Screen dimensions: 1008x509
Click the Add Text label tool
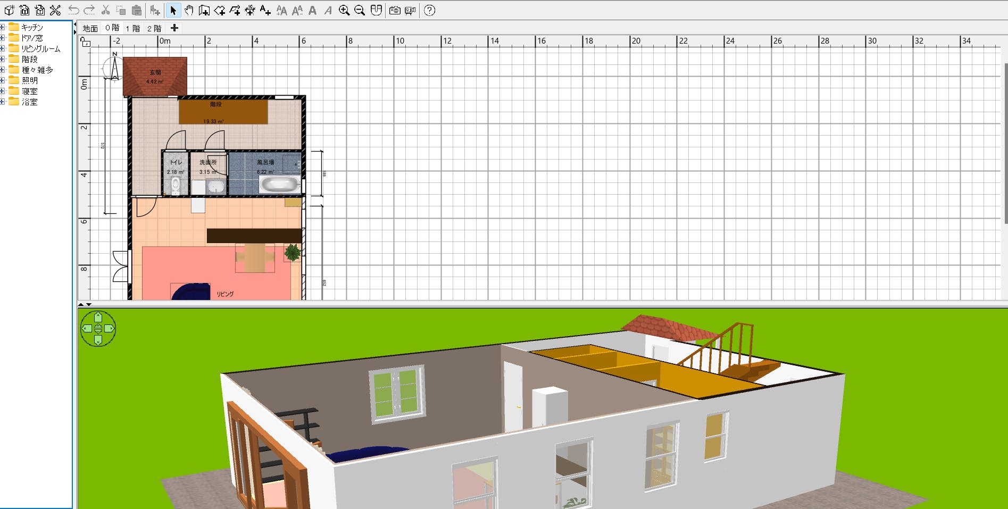point(265,10)
